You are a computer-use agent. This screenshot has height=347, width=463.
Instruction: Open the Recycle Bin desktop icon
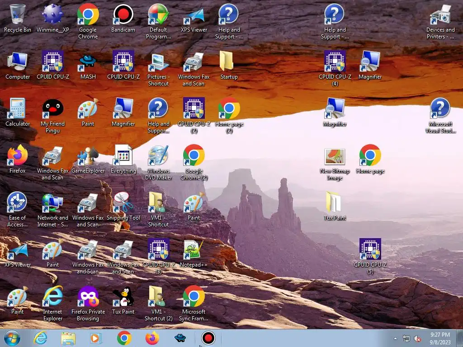coord(18,19)
